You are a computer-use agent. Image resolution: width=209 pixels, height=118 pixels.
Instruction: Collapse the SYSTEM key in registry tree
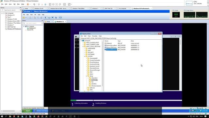point(85,56)
